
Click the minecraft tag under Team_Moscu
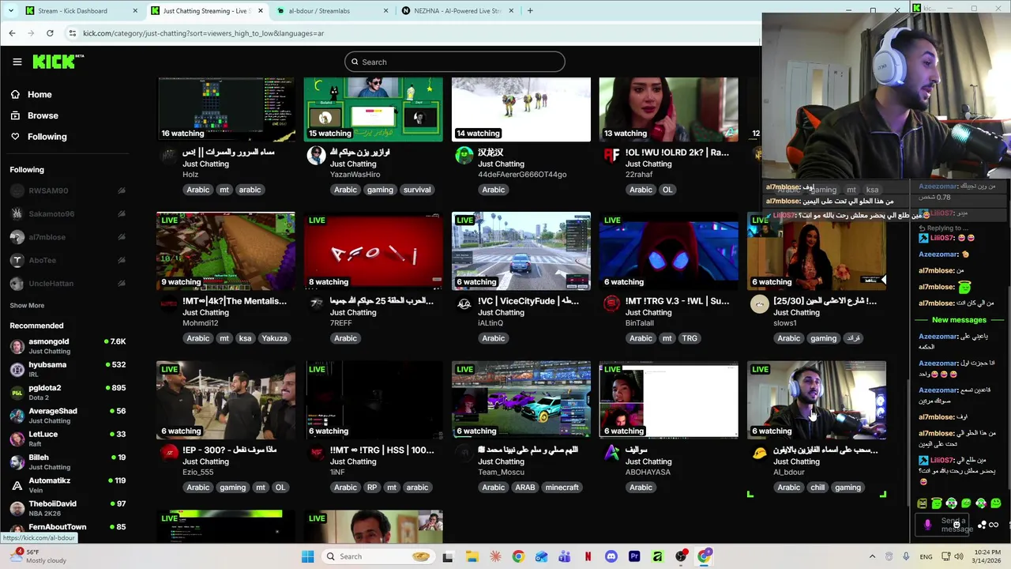(x=562, y=488)
